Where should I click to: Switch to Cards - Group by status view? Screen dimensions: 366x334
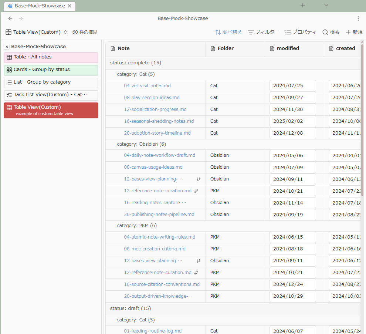pyautogui.click(x=51, y=70)
